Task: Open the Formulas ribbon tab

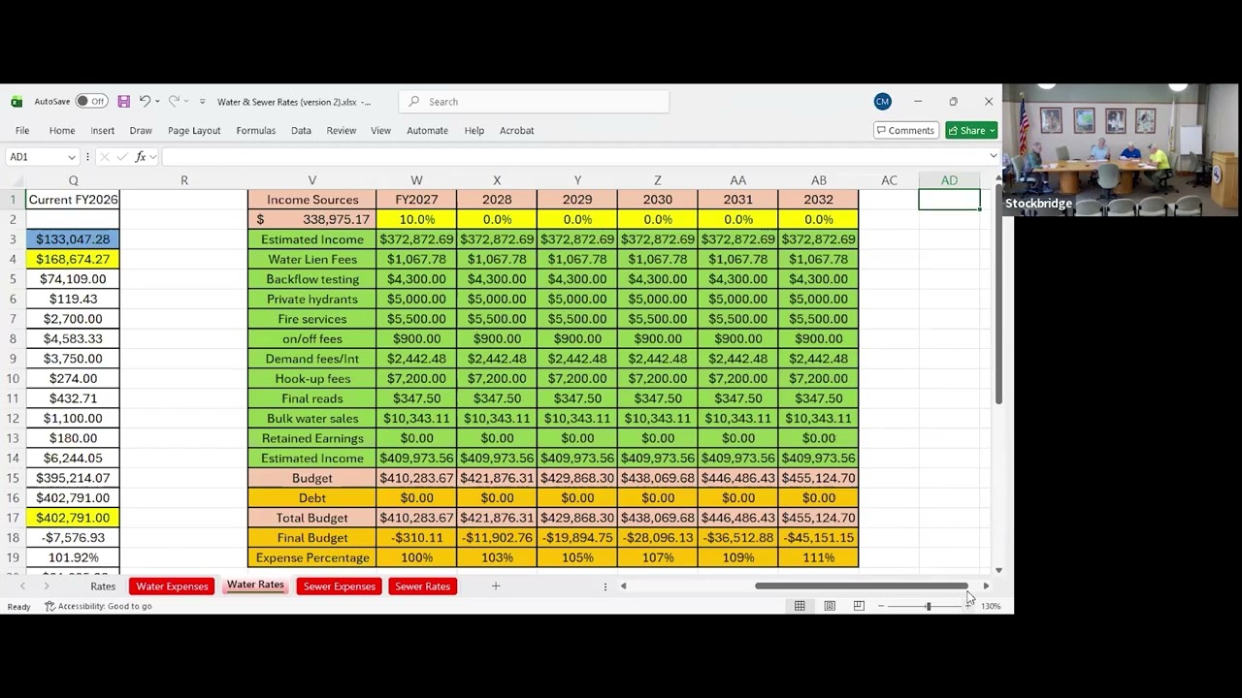Action: click(x=256, y=131)
